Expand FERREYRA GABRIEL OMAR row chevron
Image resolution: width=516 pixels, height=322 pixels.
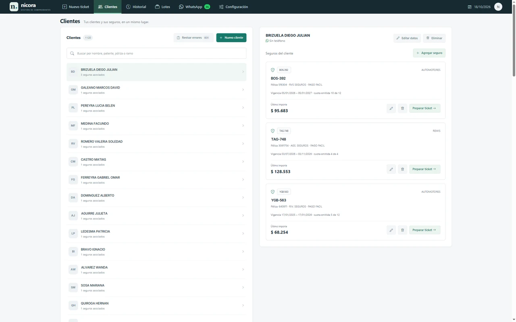243,180
